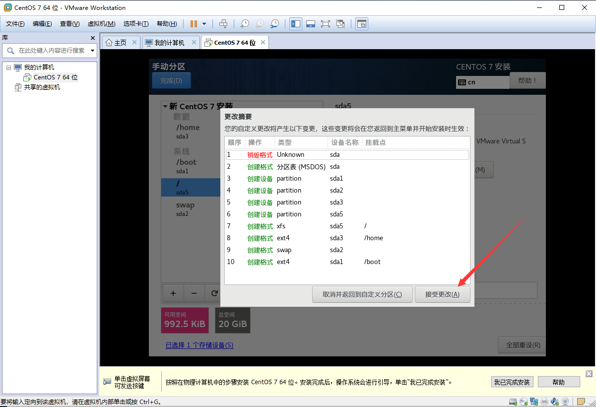This screenshot has width=596, height=407.
Task: Open the 文件(F) menu
Action: pos(15,24)
